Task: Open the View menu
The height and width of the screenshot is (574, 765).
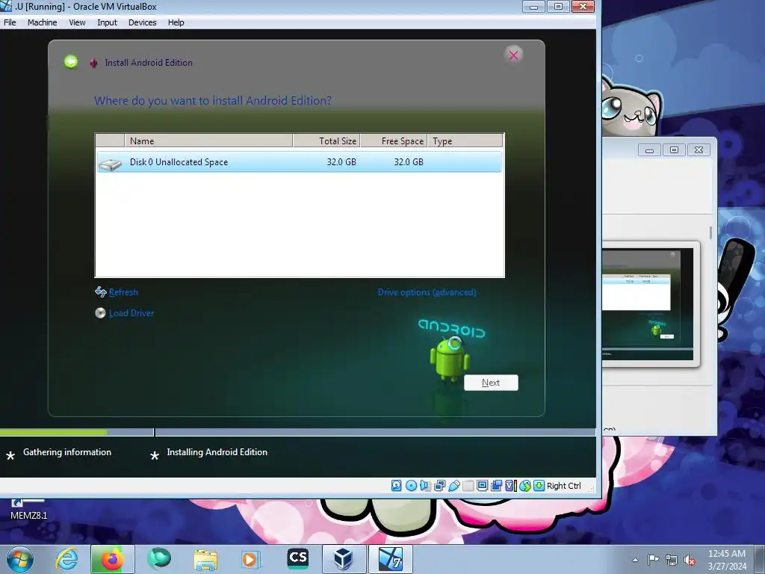Action: (x=77, y=22)
